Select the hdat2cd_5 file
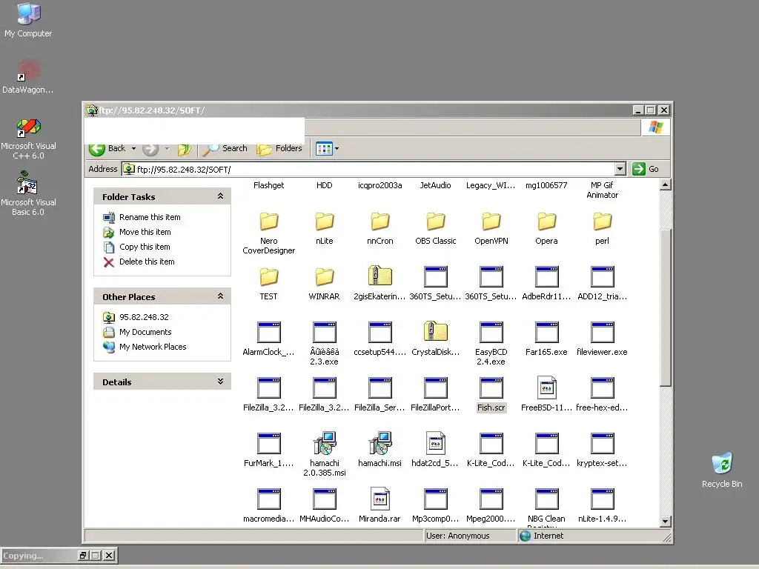759x569 pixels. 436,450
